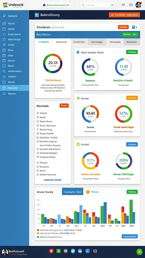Select the Gromdagis tab
Screen dimensions: 145x258
pyautogui.click(x=97, y=42)
